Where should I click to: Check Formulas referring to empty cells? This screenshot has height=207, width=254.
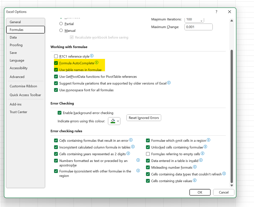(x=148, y=154)
